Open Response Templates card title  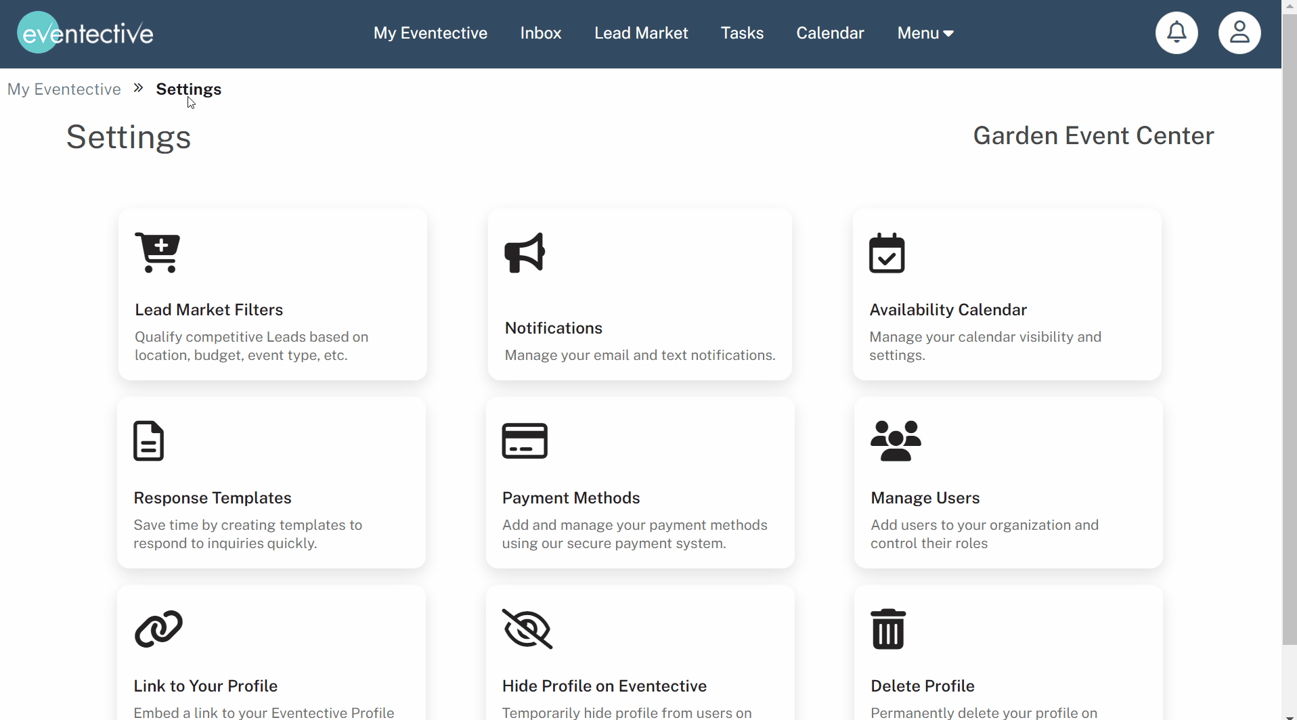(x=213, y=498)
